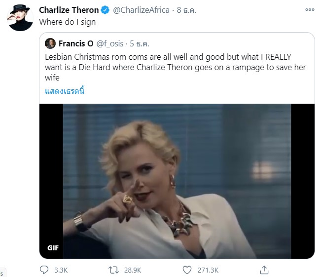This screenshot has height=277, width=320.
Task: Like the tweet with the heart icon
Action: [187, 270]
